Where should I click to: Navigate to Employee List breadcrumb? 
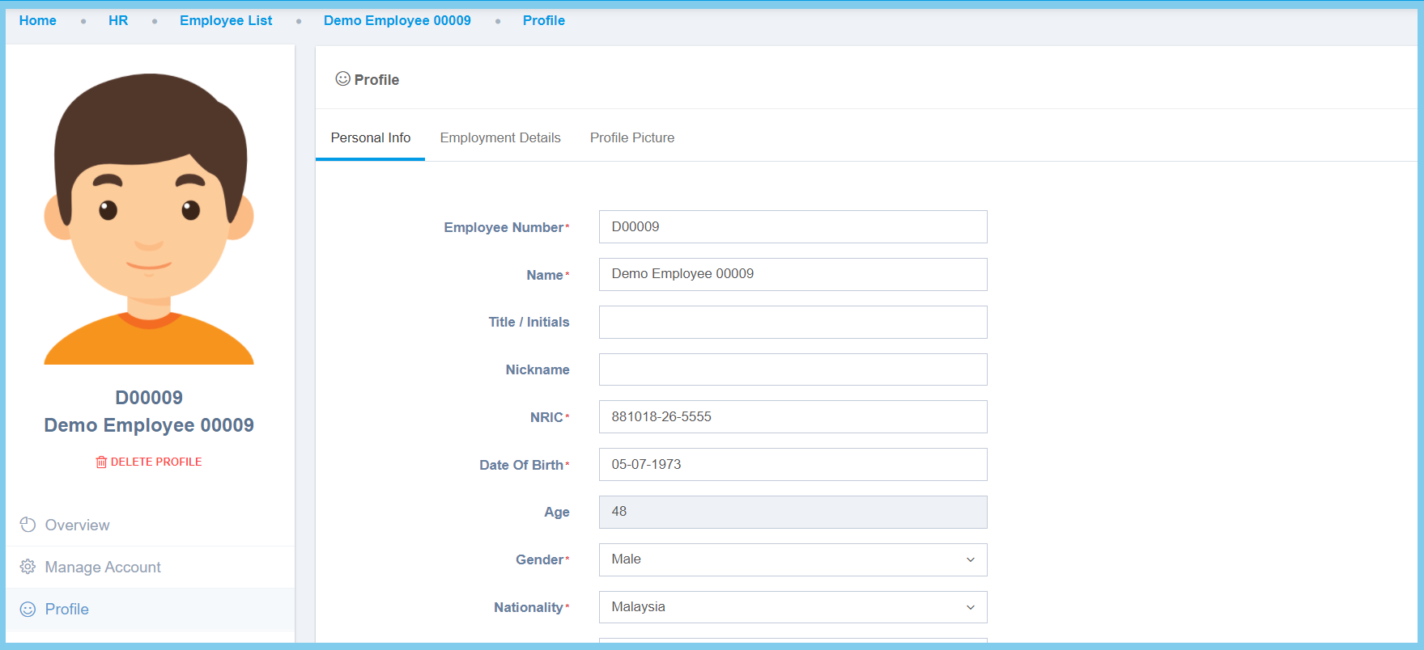click(x=226, y=21)
